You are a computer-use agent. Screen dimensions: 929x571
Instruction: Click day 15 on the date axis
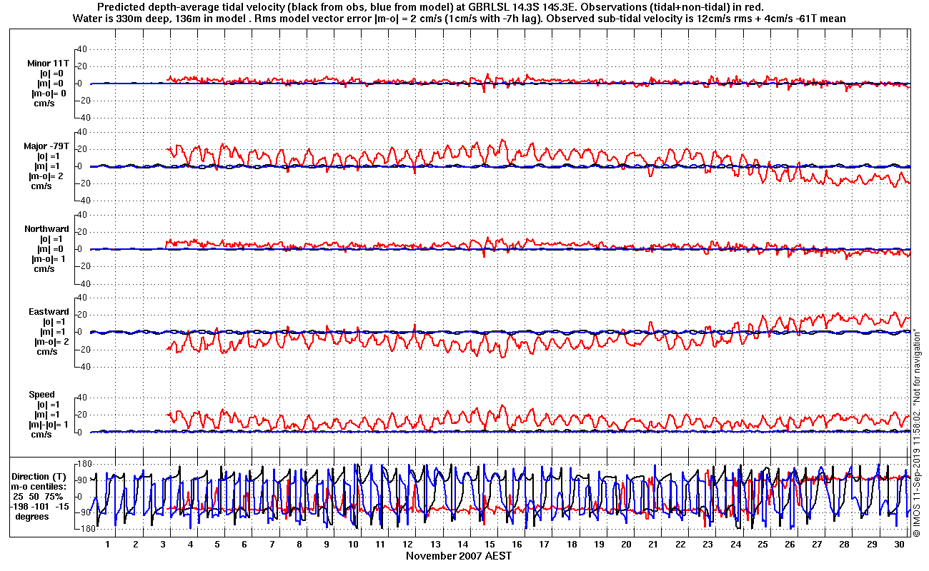tap(490, 545)
